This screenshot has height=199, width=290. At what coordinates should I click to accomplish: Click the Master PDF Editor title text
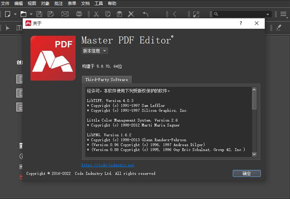(x=127, y=40)
